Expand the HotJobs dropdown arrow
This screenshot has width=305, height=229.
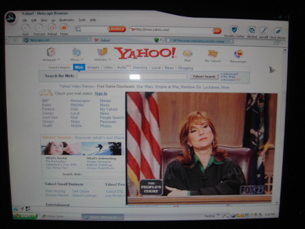110,59
